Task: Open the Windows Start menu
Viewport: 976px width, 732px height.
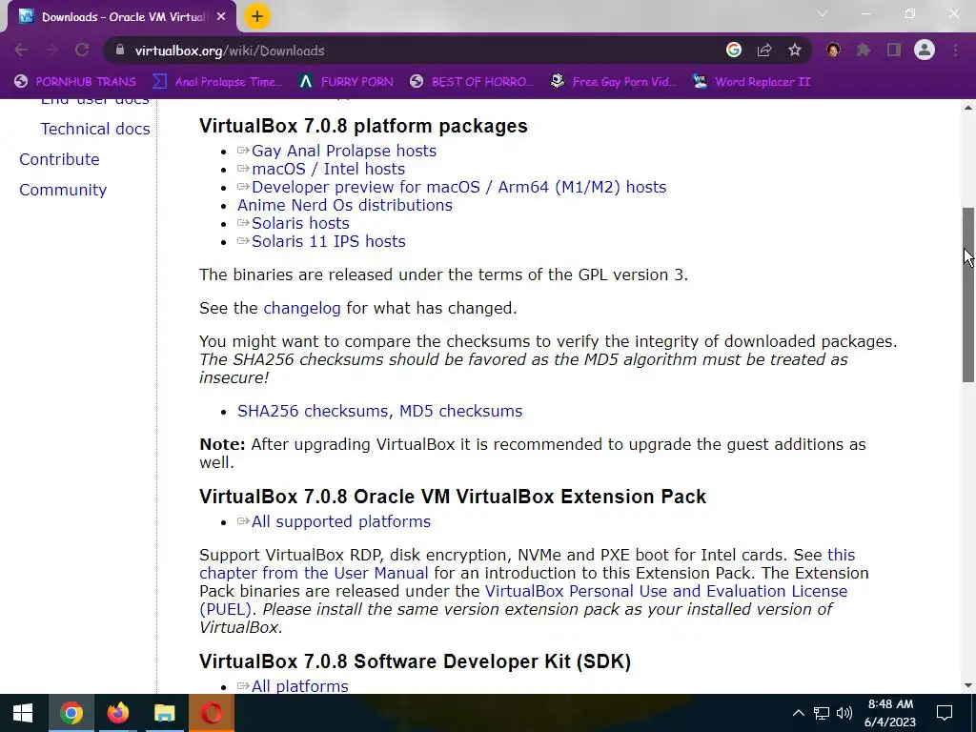Action: [23, 713]
